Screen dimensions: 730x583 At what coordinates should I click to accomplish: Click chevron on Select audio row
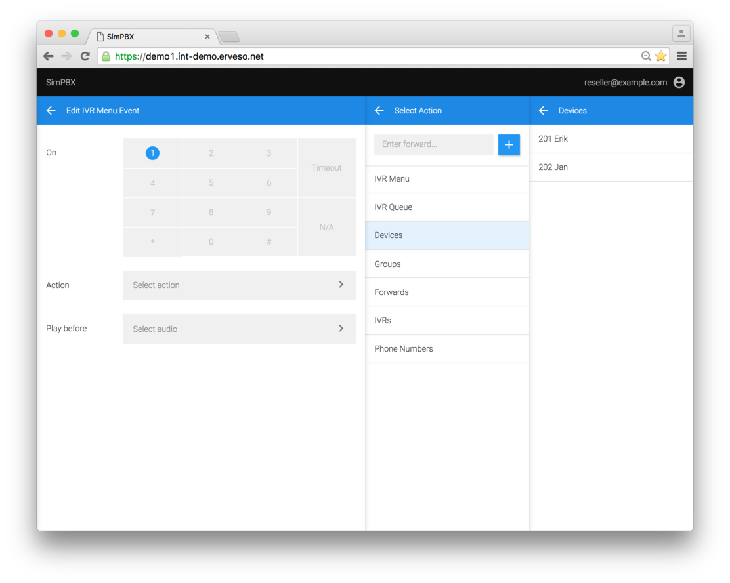tap(341, 329)
